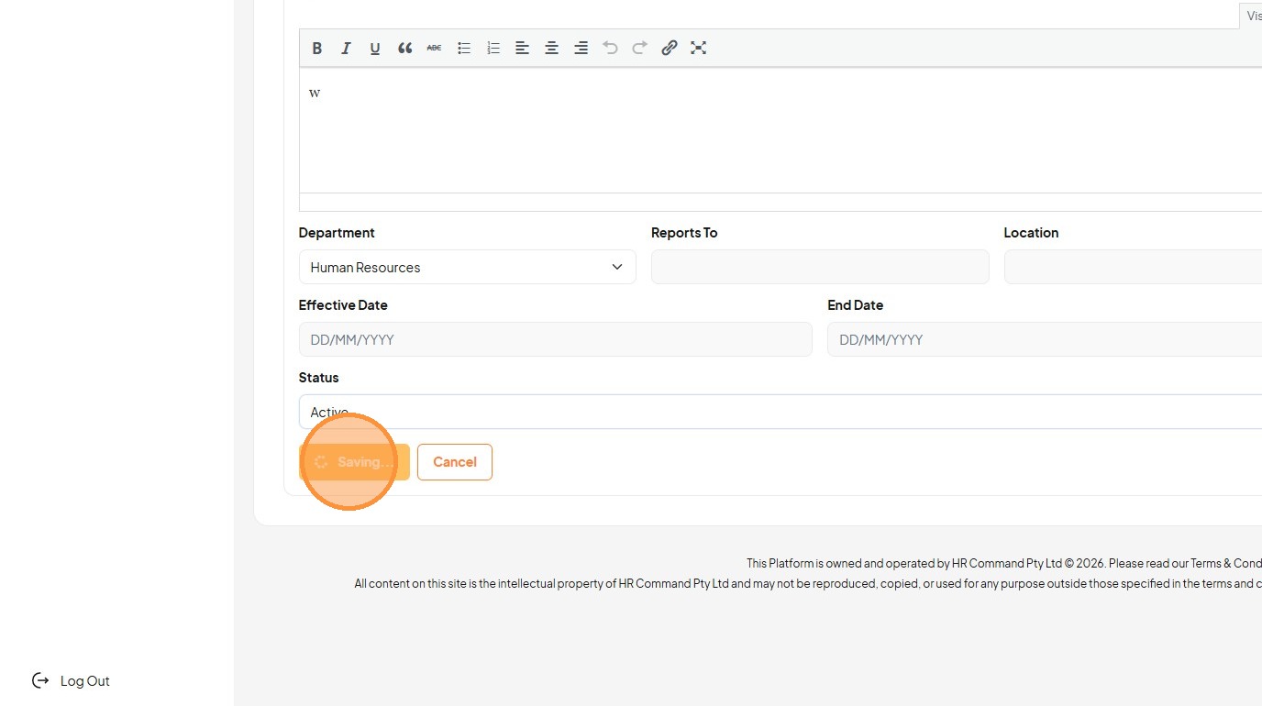Click the Reports To label
This screenshot has height=706, width=1262.
pyautogui.click(x=684, y=233)
